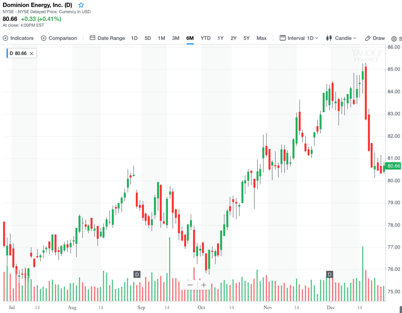This screenshot has height=313, width=402.
Task: Click the Interval ruler icon
Action: [283, 38]
